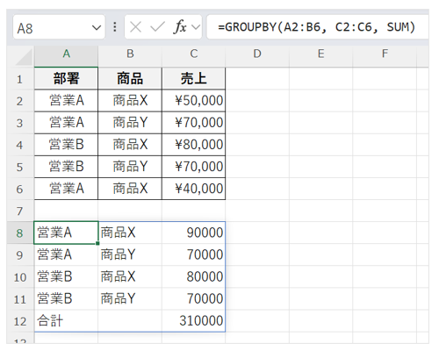439x358 pixels.
Task: Select row 10 header
Action: click(x=20, y=276)
